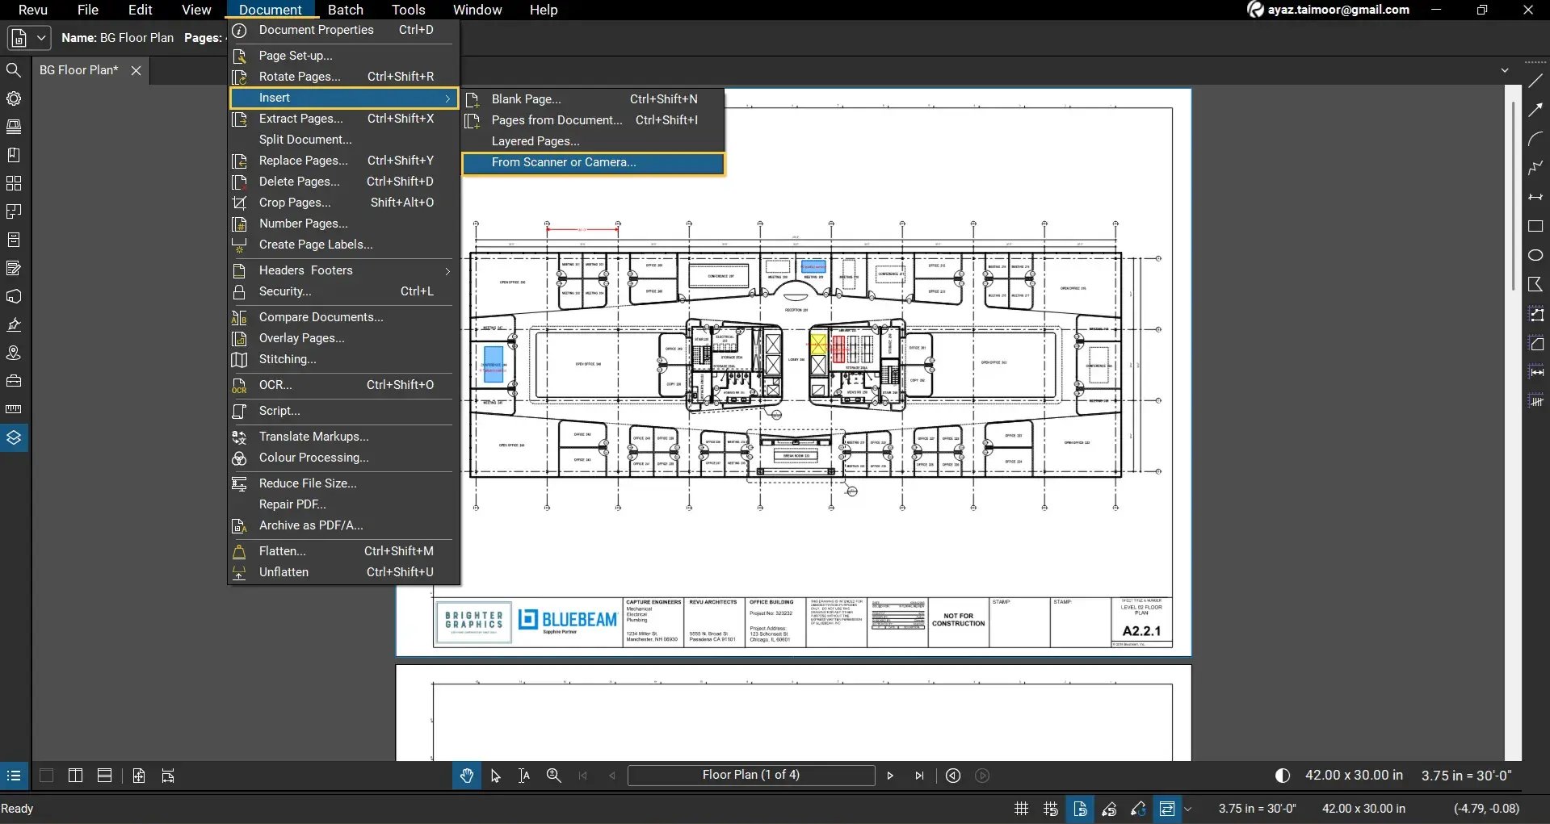
Task: Go to the next page with the arrow button
Action: click(889, 775)
